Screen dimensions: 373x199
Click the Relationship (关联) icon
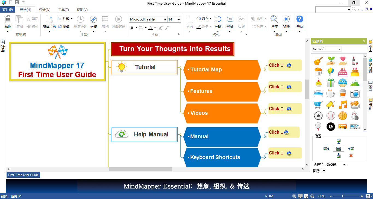pyautogui.click(x=218, y=19)
